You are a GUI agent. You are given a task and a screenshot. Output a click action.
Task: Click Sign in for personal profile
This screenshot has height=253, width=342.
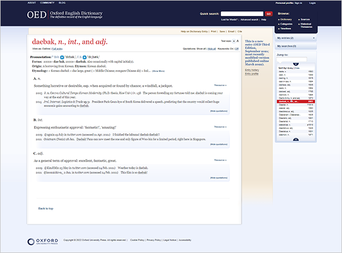(299, 3)
